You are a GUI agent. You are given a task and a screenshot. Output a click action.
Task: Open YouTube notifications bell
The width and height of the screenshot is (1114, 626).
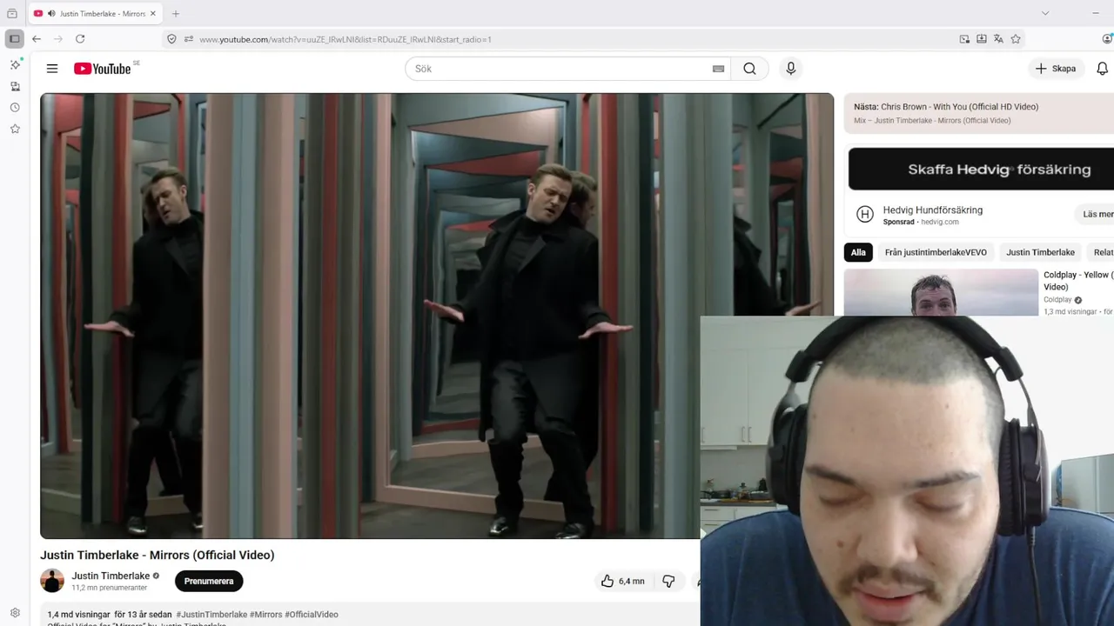click(x=1102, y=69)
